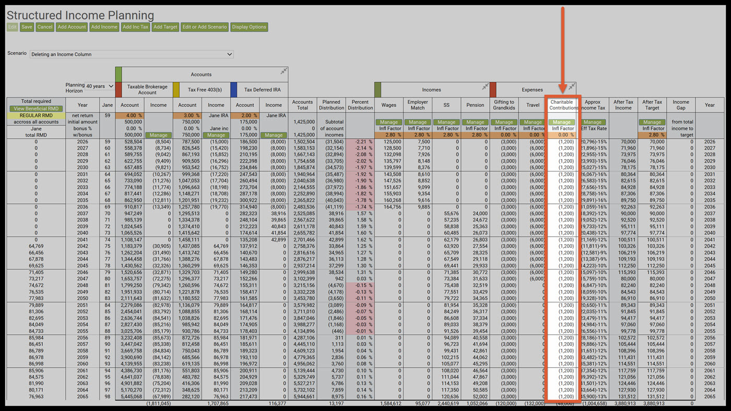Click the Cancel button
731x411 pixels.
tap(45, 27)
